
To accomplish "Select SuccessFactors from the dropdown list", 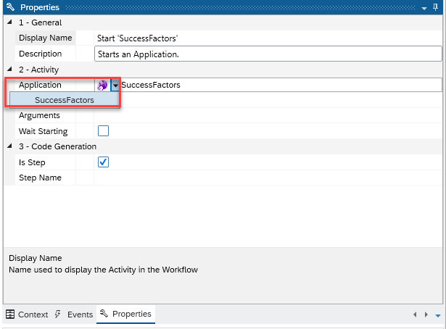I will point(65,100).
